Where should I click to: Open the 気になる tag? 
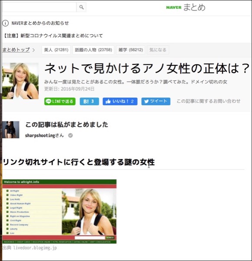(158, 50)
